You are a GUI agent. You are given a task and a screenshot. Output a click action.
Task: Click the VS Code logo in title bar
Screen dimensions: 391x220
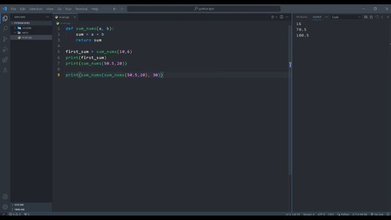(x=5, y=9)
